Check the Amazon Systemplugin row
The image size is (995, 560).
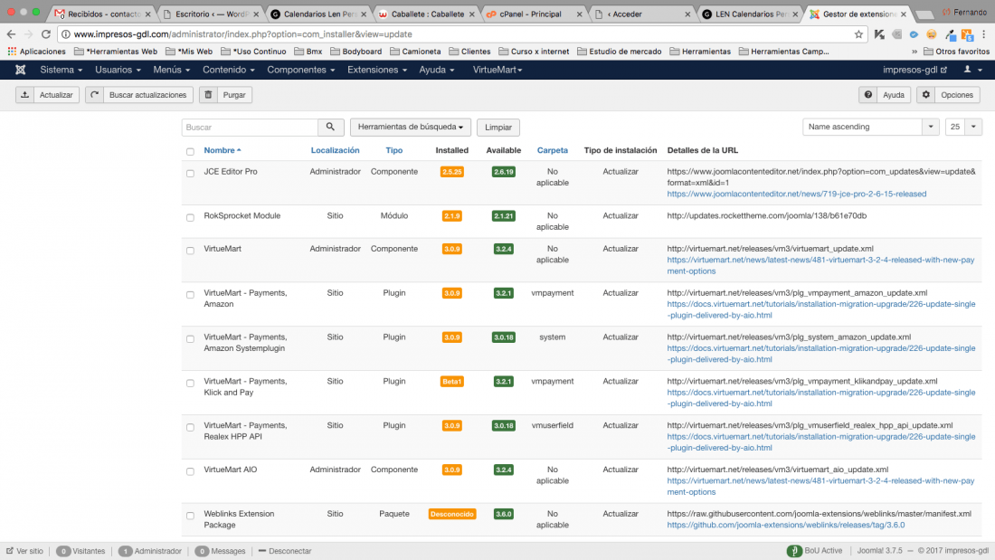click(x=190, y=339)
